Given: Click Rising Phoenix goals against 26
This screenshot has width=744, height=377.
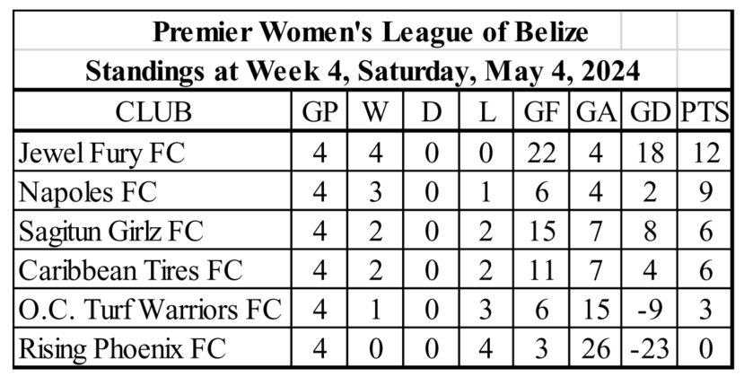Looking at the screenshot, I should click(596, 348).
